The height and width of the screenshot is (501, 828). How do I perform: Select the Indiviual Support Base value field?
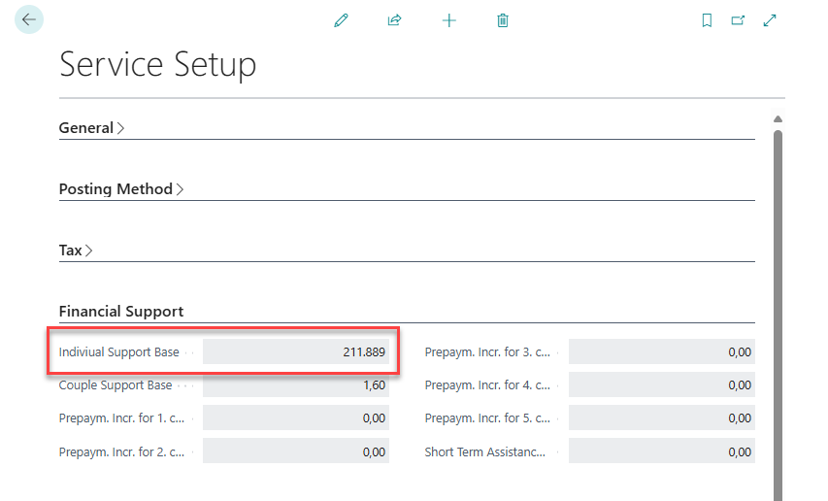pyautogui.click(x=296, y=352)
